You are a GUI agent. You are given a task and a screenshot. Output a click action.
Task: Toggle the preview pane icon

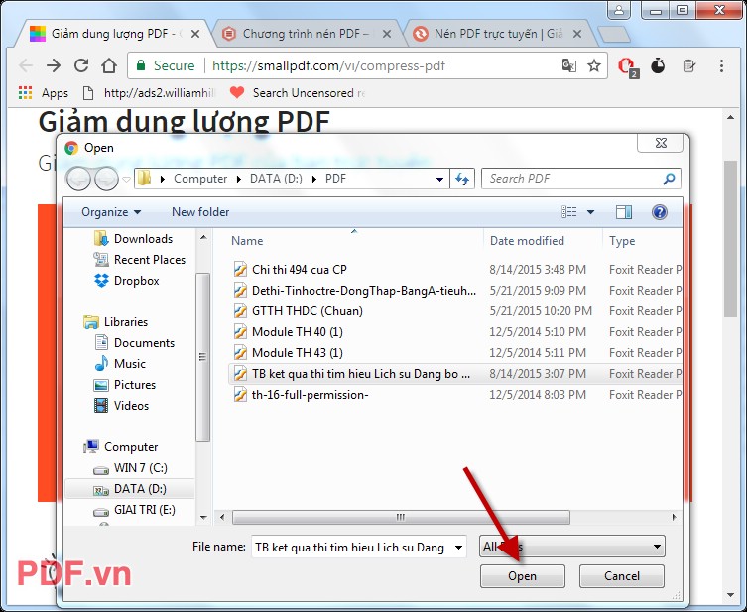pyautogui.click(x=624, y=212)
